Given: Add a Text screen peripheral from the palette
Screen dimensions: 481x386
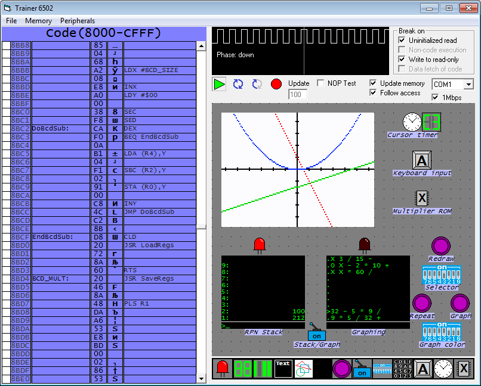Looking at the screenshot, I should point(282,368).
